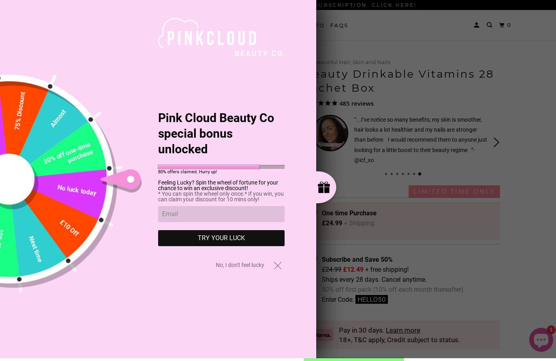
Task: Show next review with arrow
Action: pos(496,142)
